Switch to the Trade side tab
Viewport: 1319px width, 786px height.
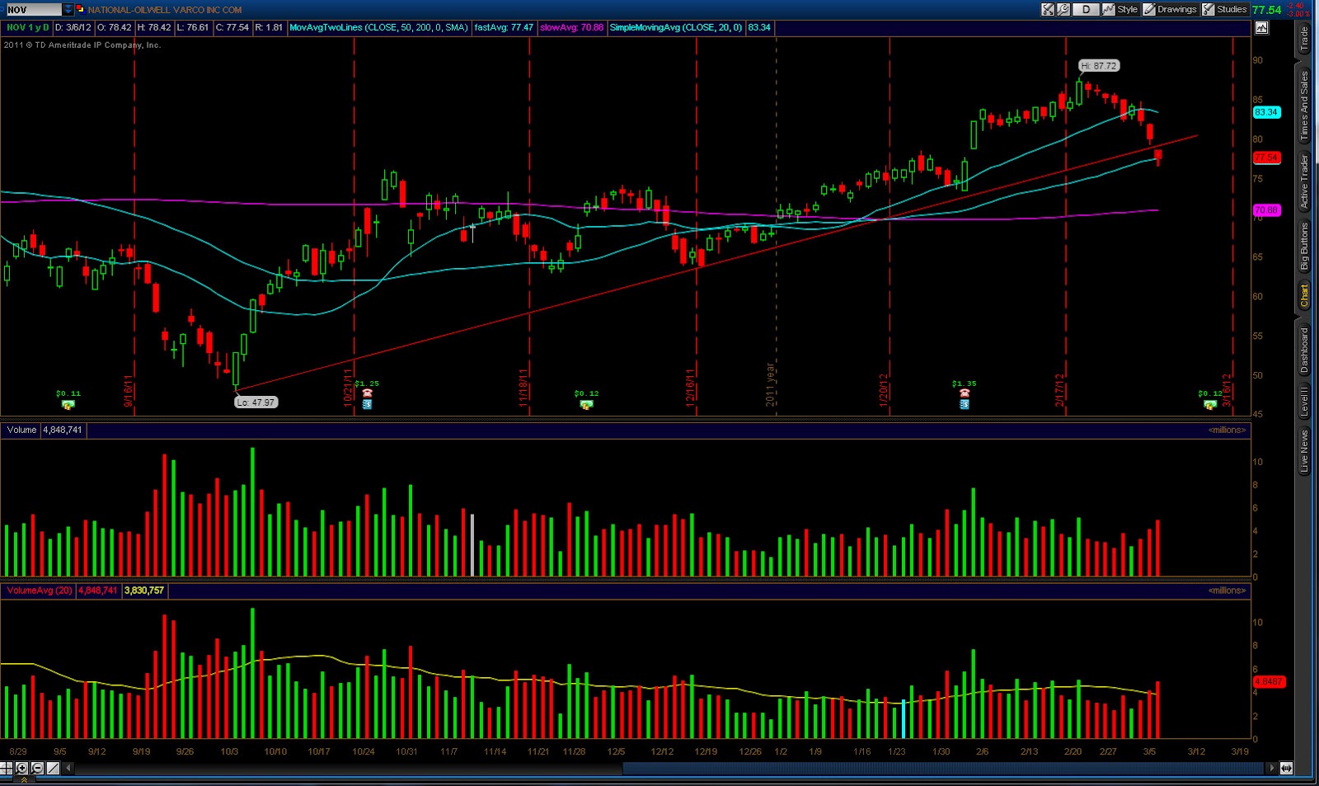(x=1304, y=40)
